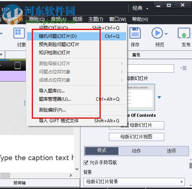Open the 音频(A) menu
The height and width of the screenshot is (189, 192).
pos(58,19)
